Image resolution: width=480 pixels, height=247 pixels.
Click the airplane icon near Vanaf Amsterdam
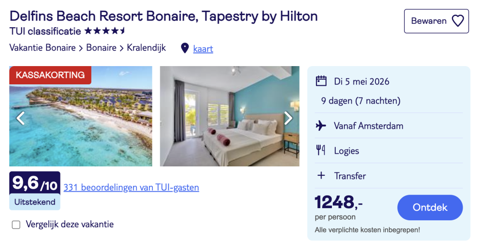(x=321, y=126)
